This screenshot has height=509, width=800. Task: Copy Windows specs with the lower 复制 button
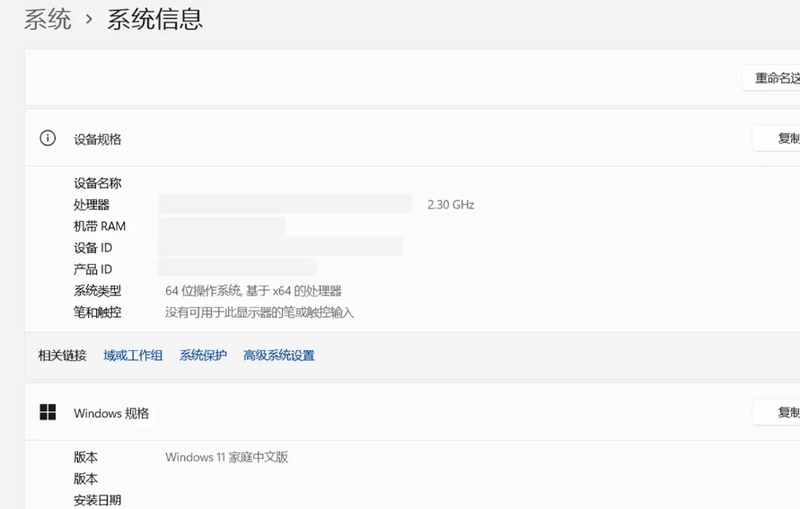[x=779, y=412]
